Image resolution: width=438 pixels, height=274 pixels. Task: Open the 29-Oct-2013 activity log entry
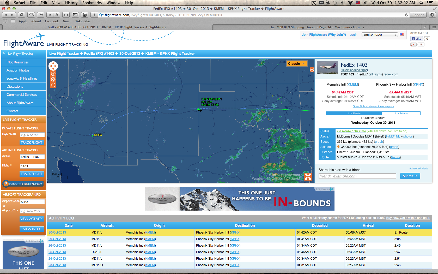click(57, 239)
